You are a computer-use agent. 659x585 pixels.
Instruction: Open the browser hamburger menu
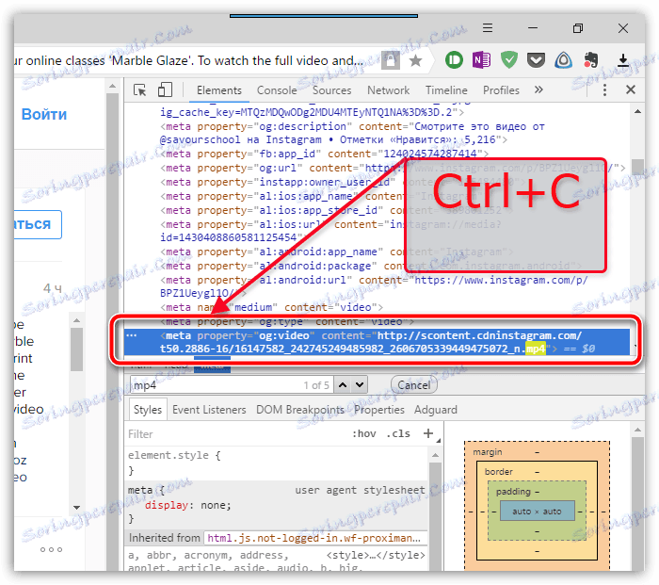(x=488, y=28)
